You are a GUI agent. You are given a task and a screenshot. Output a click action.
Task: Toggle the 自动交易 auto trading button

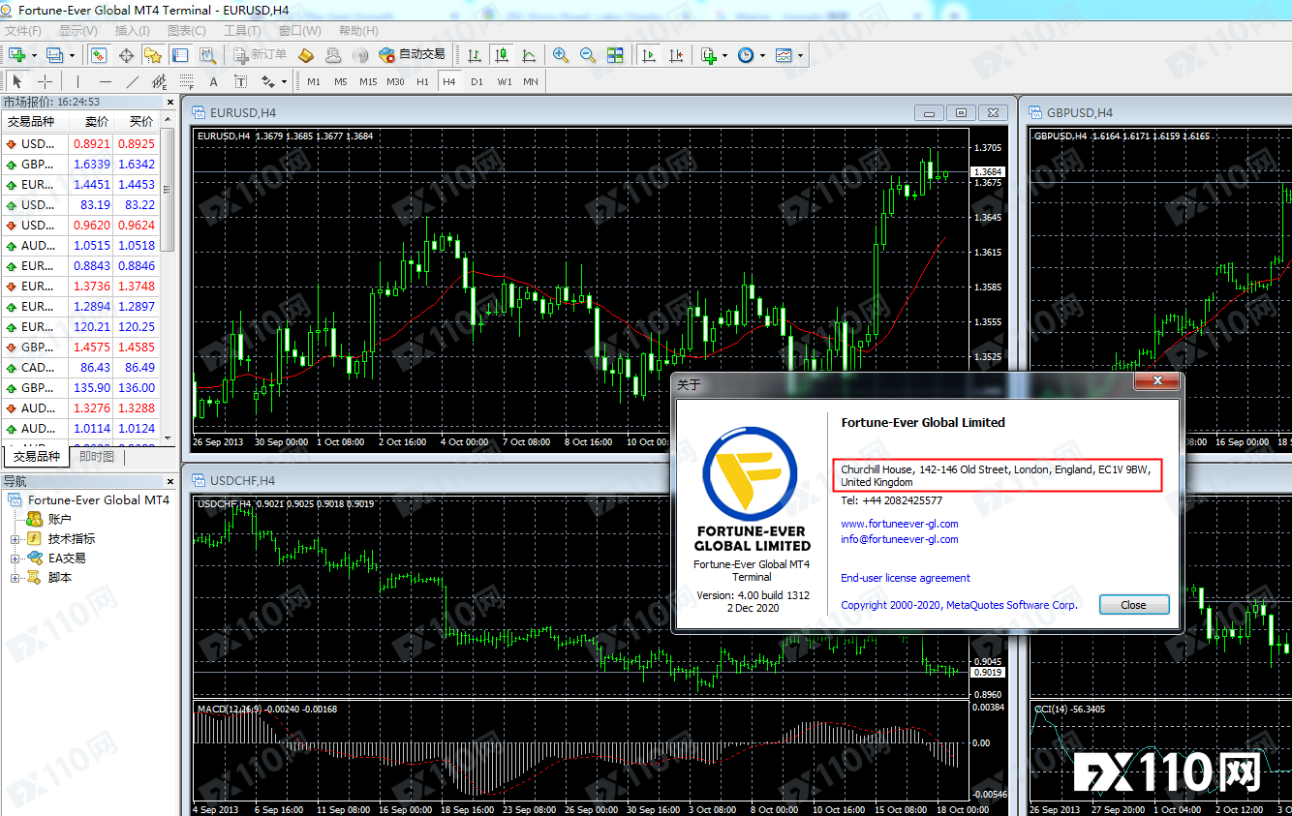pyautogui.click(x=412, y=55)
